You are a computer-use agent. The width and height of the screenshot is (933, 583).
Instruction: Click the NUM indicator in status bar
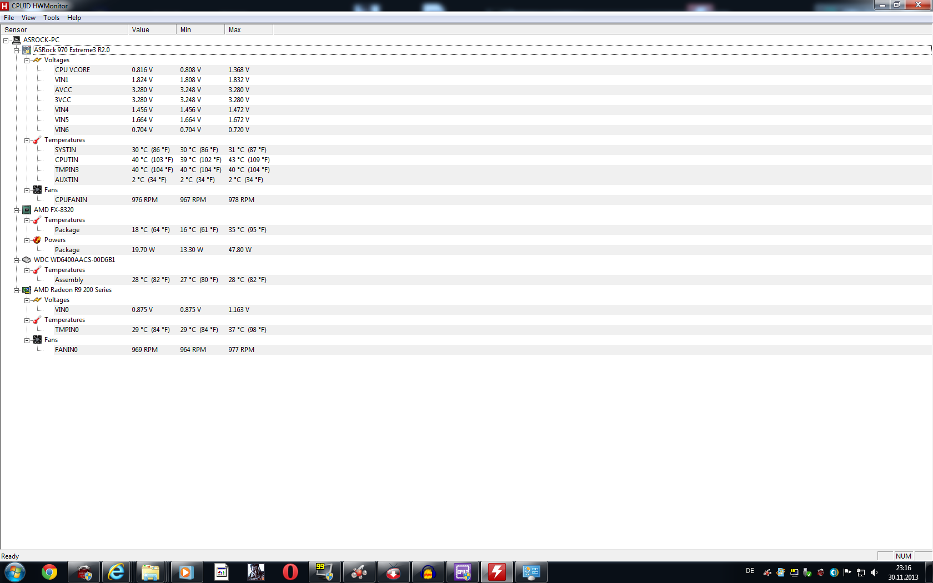pyautogui.click(x=903, y=556)
